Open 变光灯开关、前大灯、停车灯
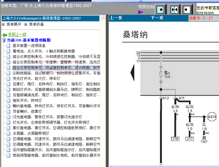 (x=36, y=79)
